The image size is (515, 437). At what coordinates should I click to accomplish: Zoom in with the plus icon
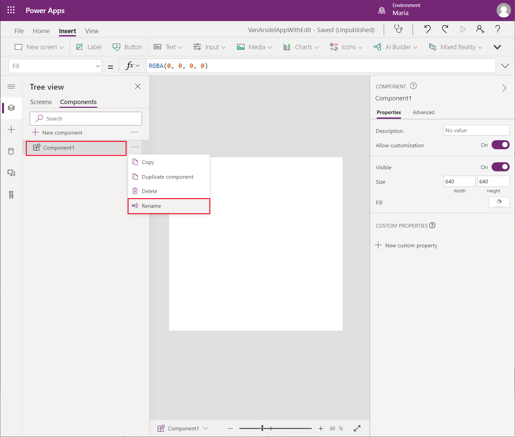321,428
